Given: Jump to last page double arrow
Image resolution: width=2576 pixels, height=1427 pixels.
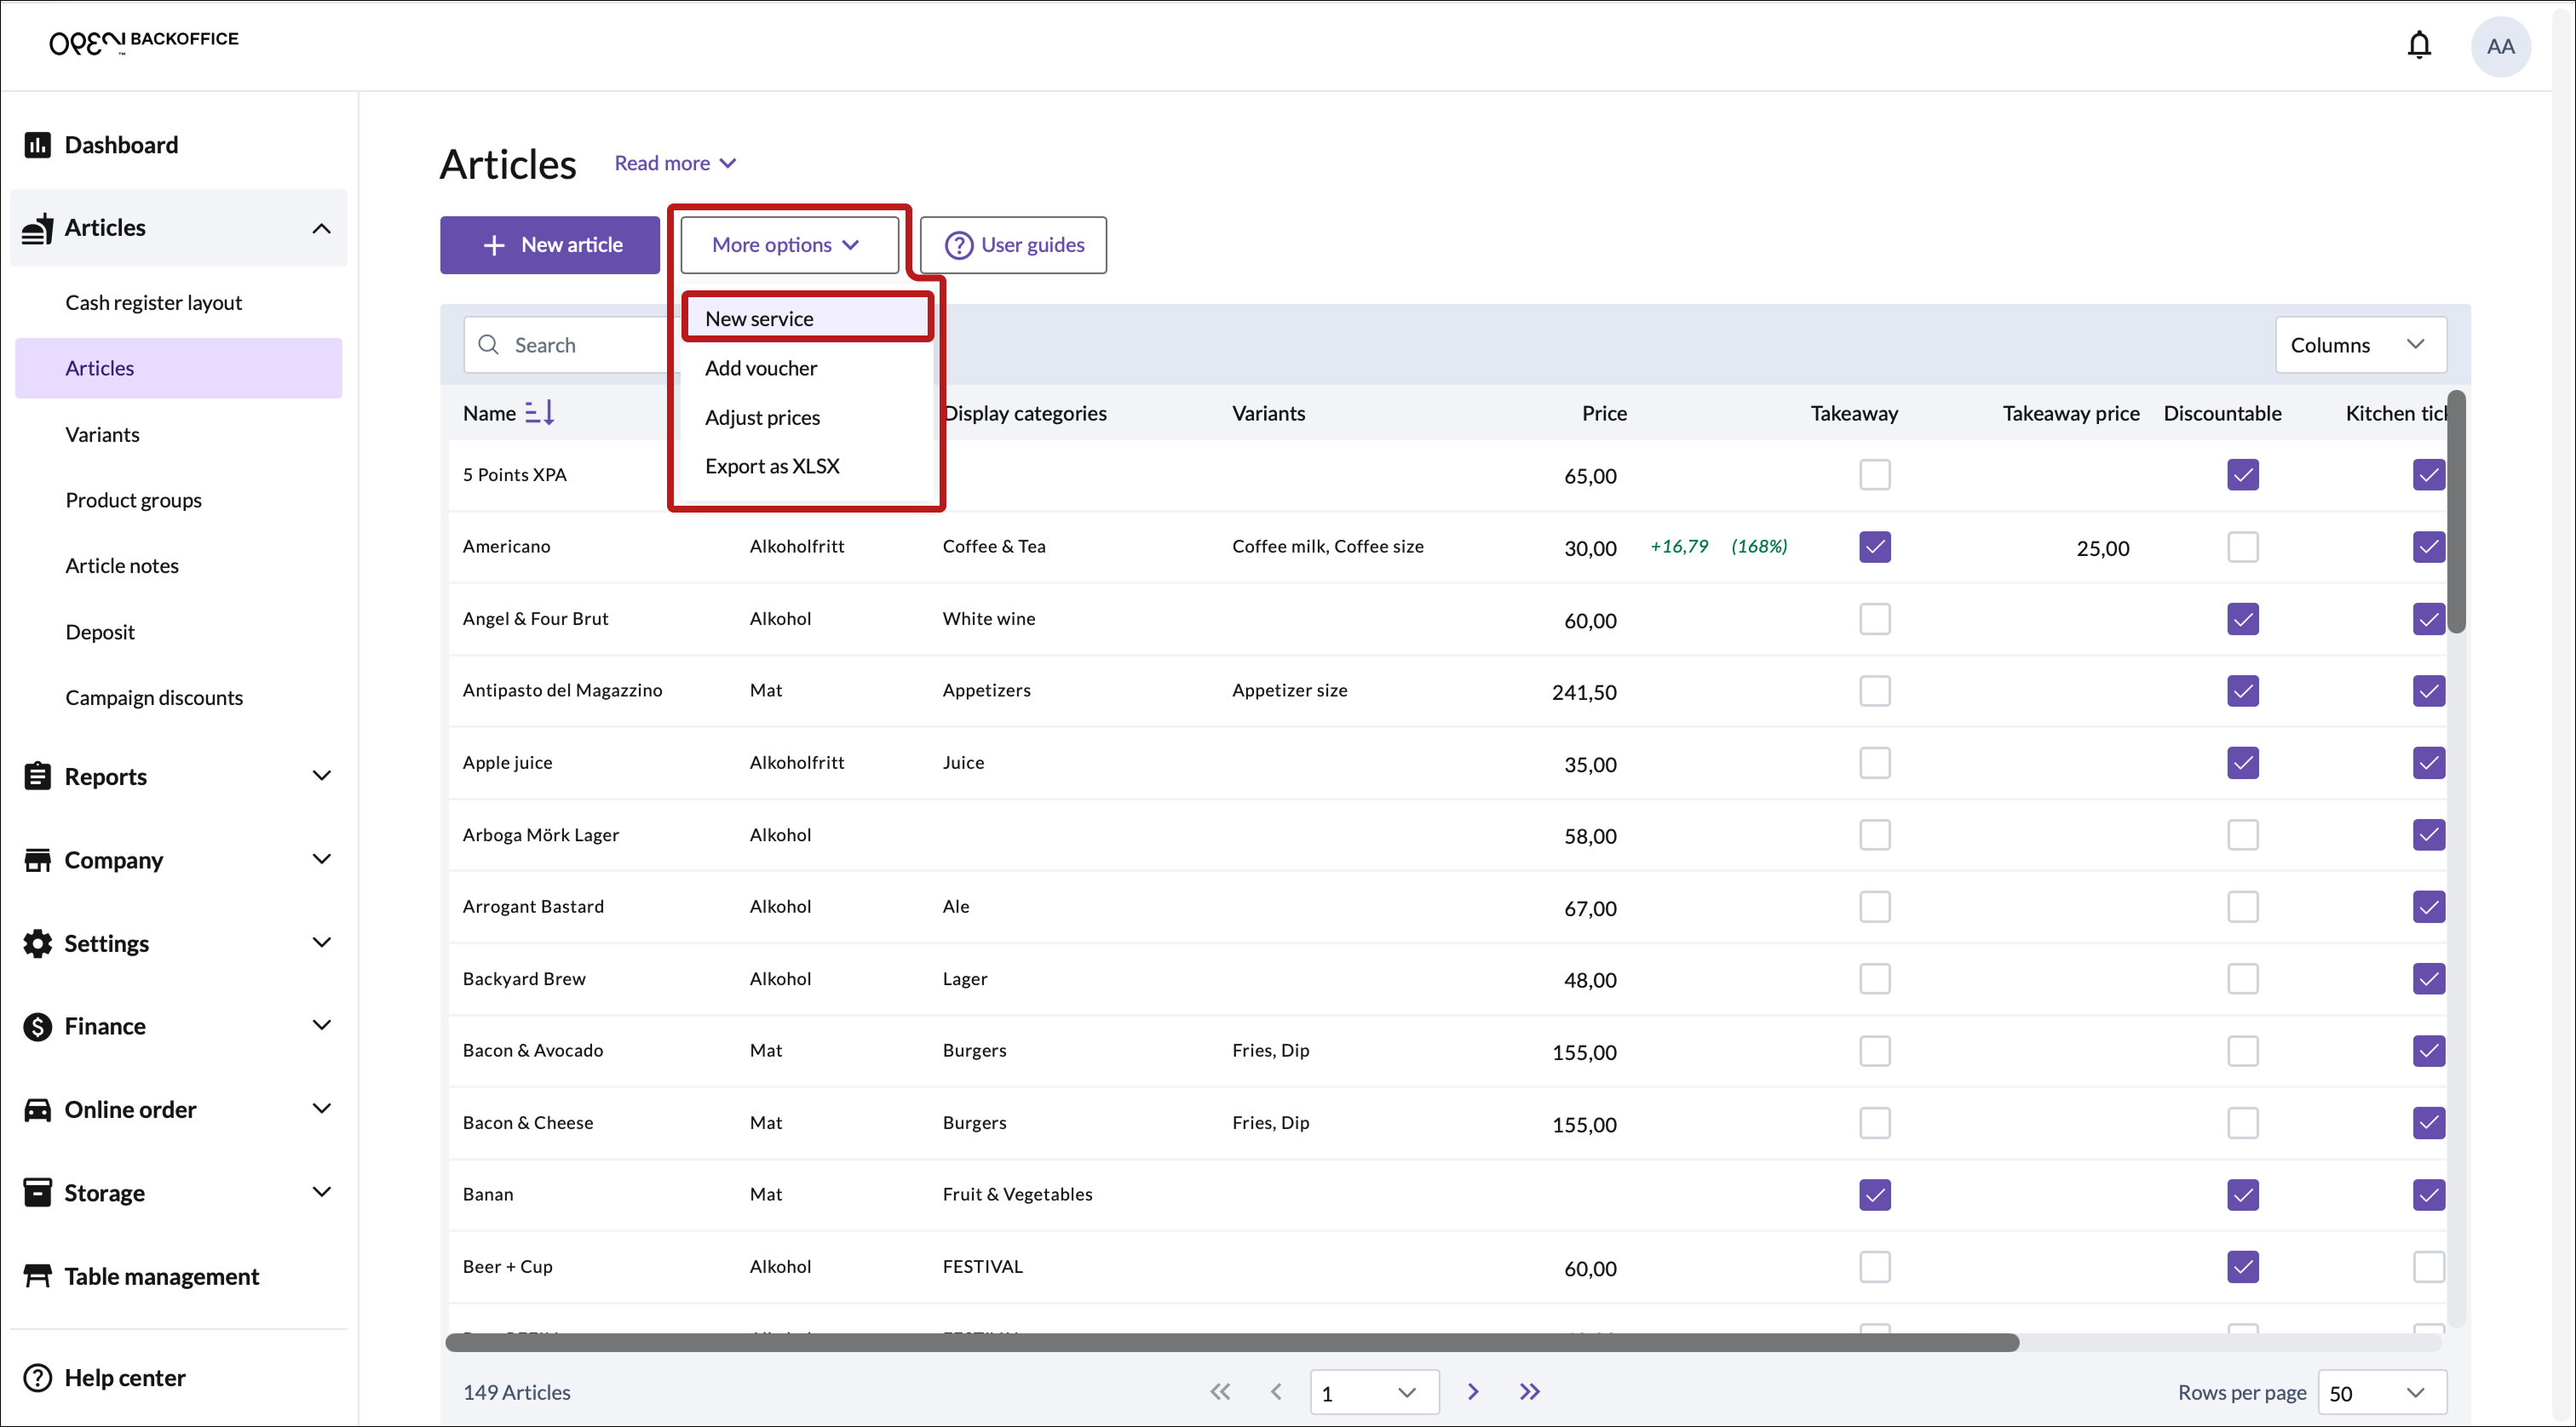Looking at the screenshot, I should tap(1529, 1392).
